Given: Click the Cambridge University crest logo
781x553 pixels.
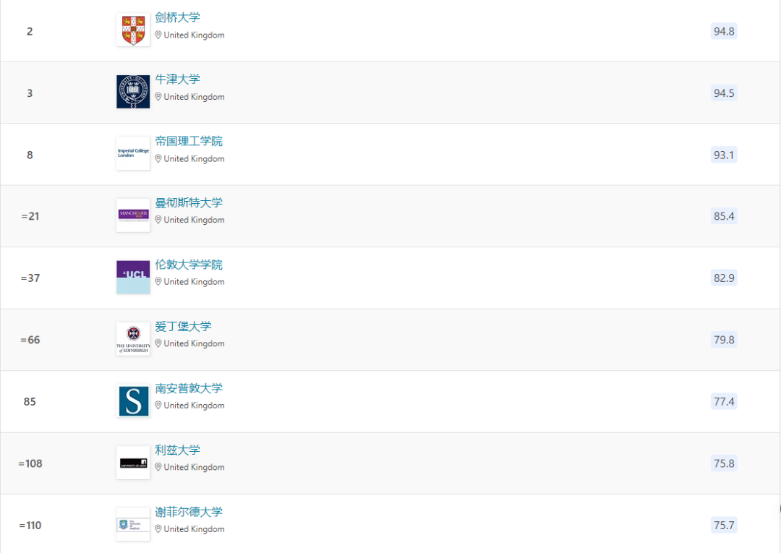Looking at the screenshot, I should (132, 30).
